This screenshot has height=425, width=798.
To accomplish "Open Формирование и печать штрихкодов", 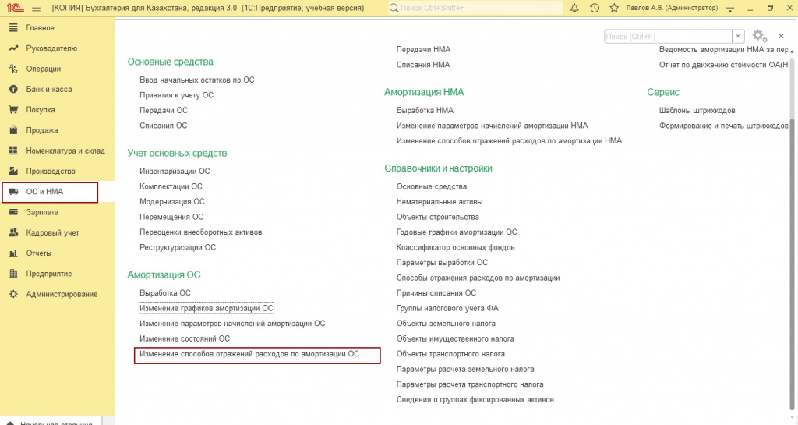I will pyautogui.click(x=724, y=126).
